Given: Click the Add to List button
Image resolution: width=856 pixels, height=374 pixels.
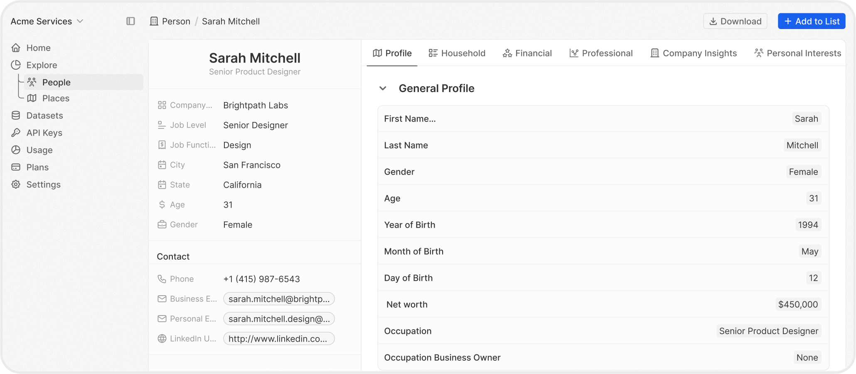Looking at the screenshot, I should (x=812, y=21).
